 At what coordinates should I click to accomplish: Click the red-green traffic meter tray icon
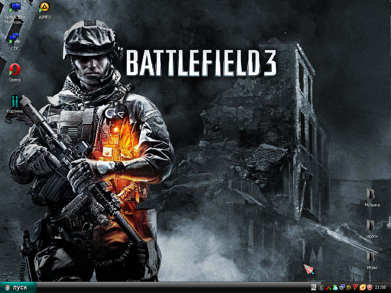(328, 288)
